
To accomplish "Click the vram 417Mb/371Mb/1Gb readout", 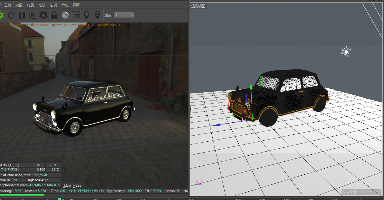I will click(44, 185).
